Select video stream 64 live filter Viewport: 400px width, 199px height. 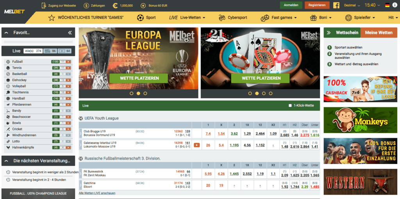(x=64, y=51)
